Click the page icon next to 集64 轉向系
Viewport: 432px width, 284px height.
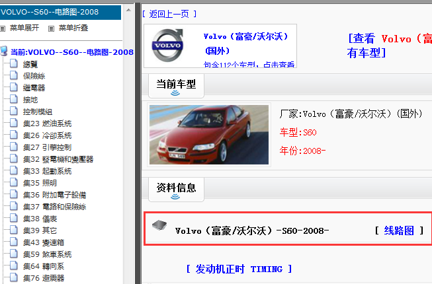pos(14,266)
